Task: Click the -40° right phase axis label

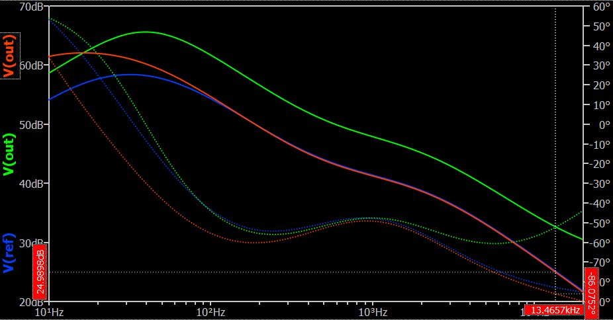Action: click(599, 204)
